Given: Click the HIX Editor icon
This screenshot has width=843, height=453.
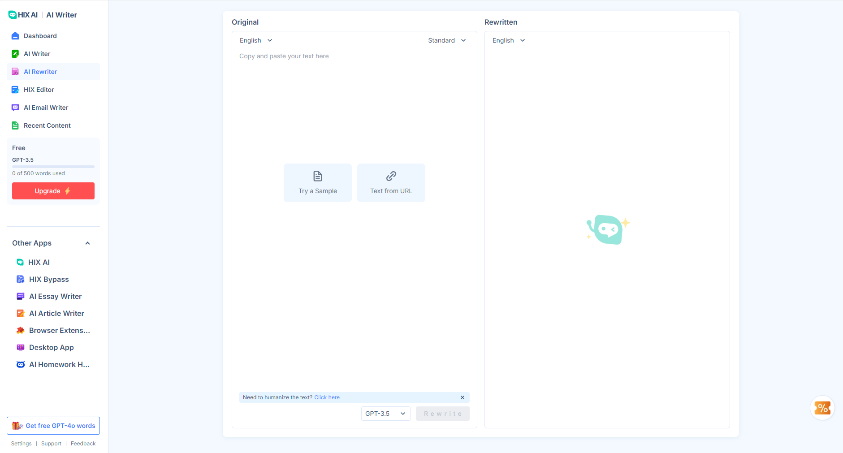Looking at the screenshot, I should 15,90.
